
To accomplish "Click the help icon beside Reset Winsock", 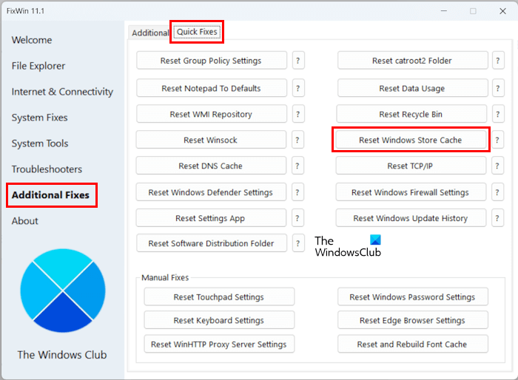I will click(297, 140).
